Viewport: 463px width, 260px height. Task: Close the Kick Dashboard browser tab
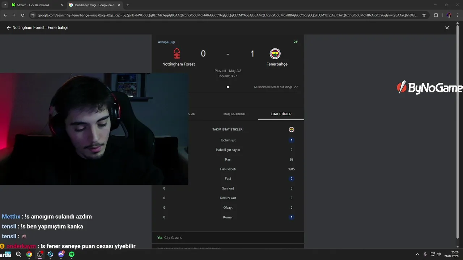click(61, 5)
